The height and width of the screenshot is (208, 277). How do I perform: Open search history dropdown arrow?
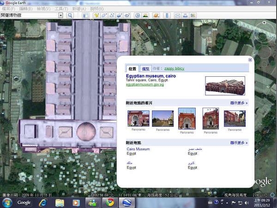60,15
